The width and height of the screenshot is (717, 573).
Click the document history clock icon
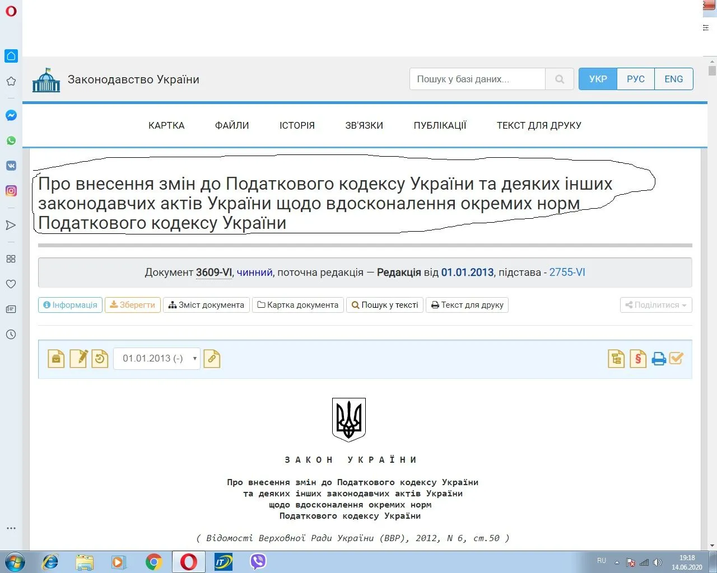(x=100, y=359)
